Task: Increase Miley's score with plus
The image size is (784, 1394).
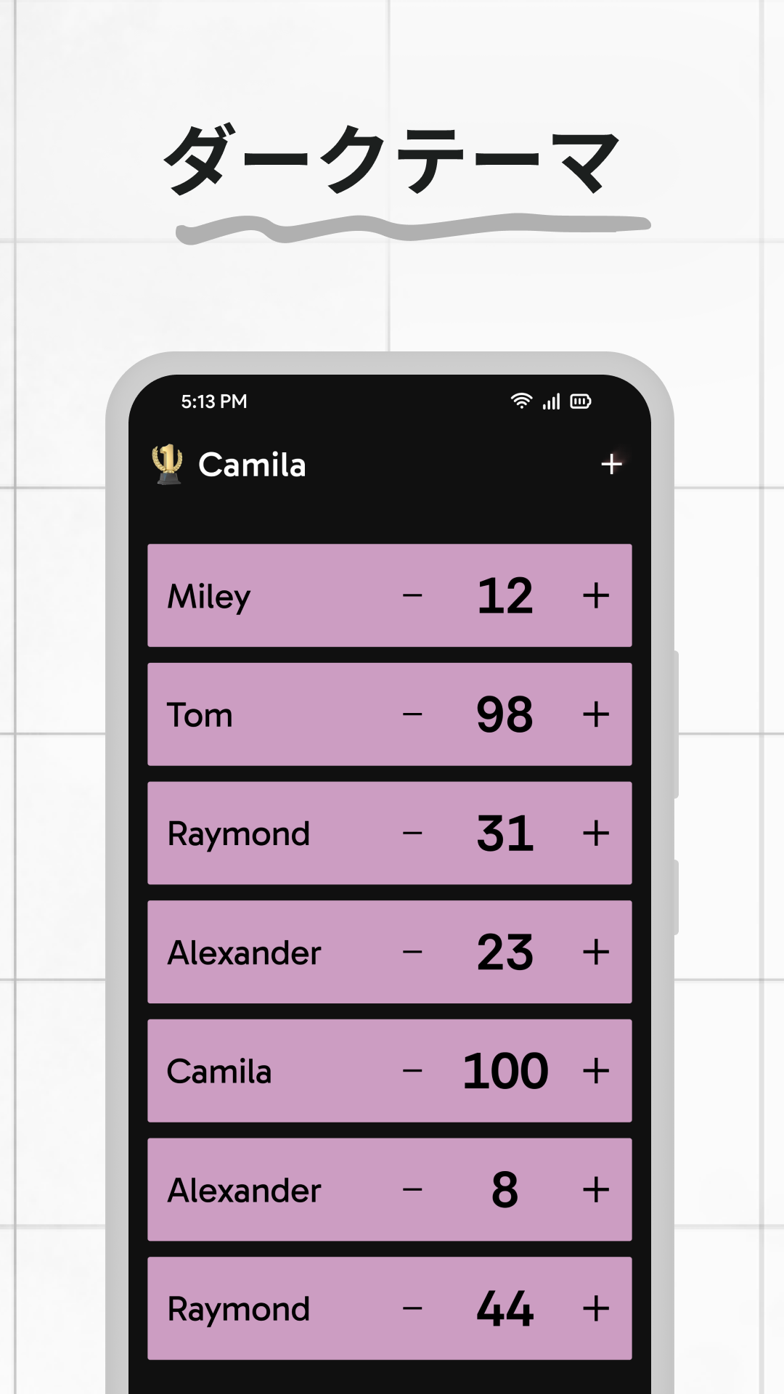Action: tap(595, 596)
